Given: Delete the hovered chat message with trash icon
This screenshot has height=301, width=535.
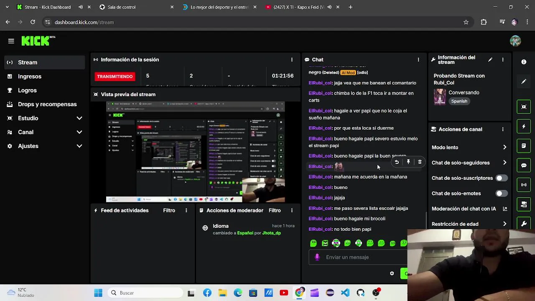Looking at the screenshot, I should coord(420,162).
